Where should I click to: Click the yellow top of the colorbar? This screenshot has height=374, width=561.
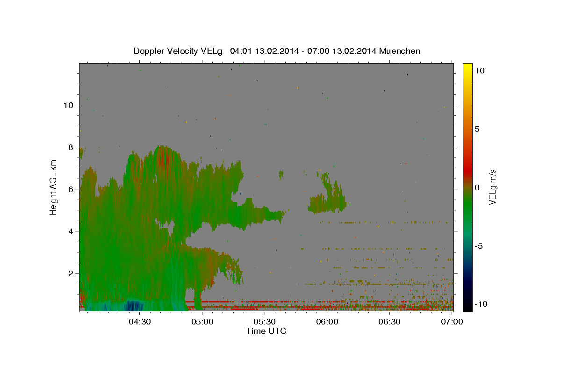pos(467,68)
